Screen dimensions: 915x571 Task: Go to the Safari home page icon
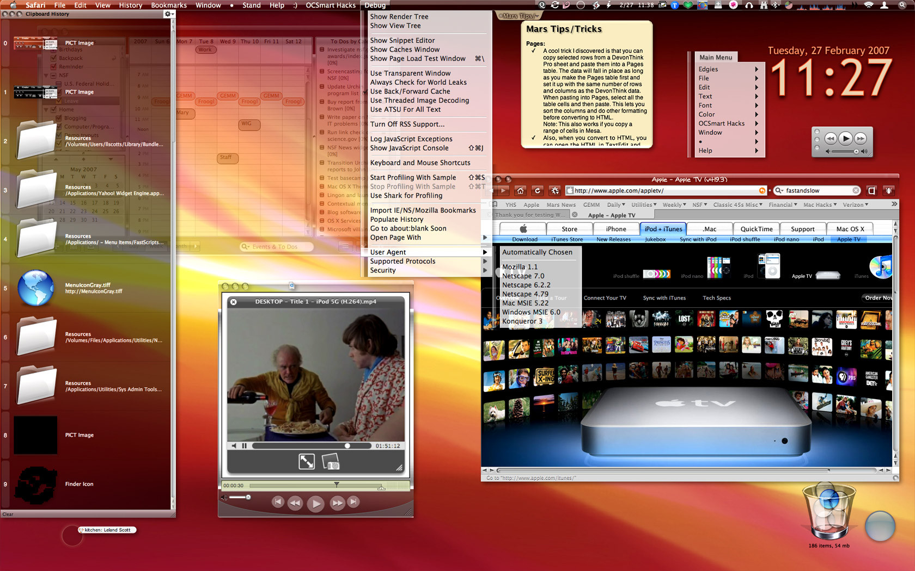[520, 190]
